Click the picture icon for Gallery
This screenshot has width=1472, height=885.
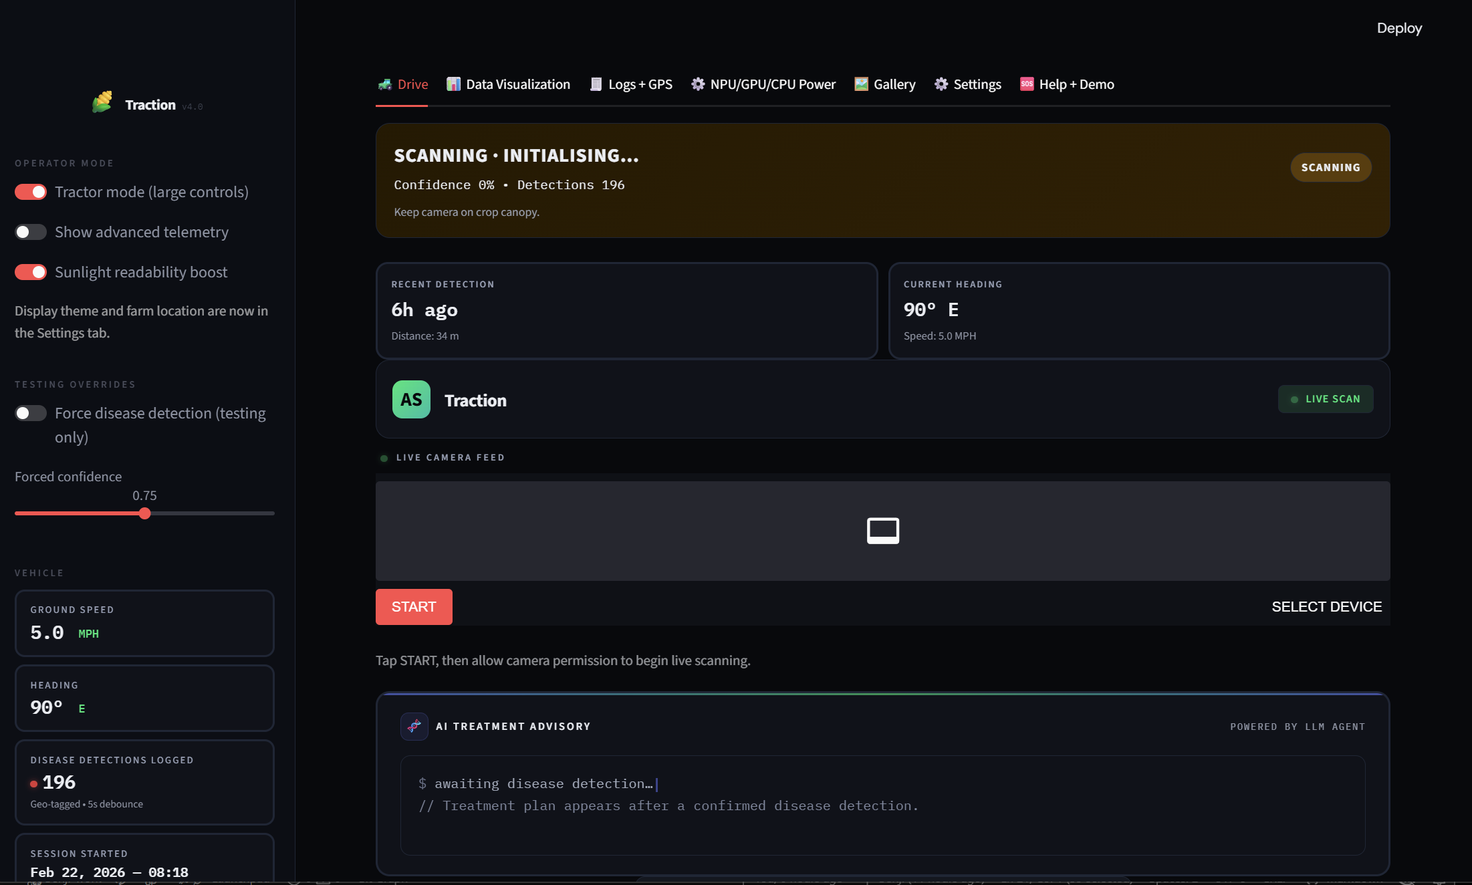coord(861,84)
